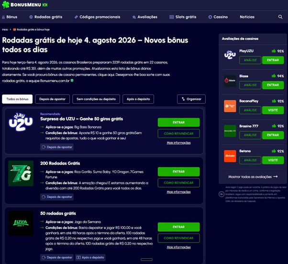Click ANÁLISE for PlayUZU
The height and width of the screenshot is (264, 288).
tap(250, 60)
